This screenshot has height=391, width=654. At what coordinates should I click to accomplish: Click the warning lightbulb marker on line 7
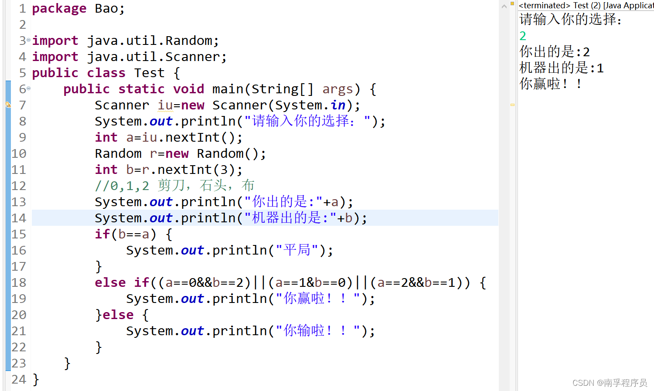[x=8, y=105]
